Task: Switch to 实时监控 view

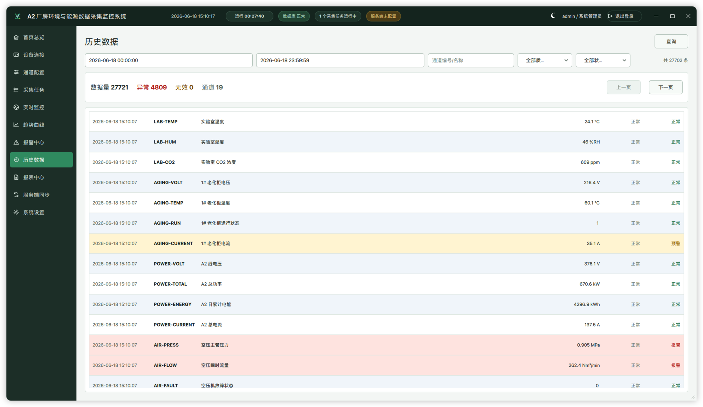Action: coord(41,107)
